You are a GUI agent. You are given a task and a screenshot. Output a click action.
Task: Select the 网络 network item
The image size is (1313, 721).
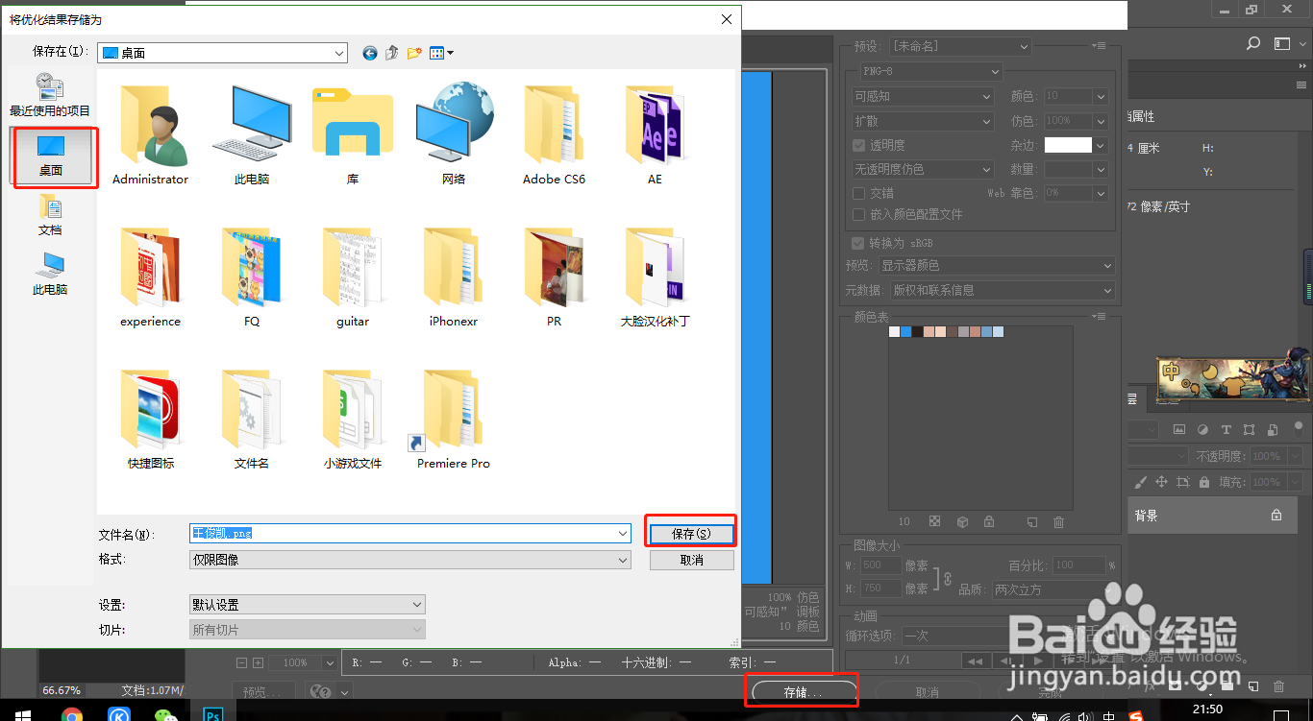(454, 133)
